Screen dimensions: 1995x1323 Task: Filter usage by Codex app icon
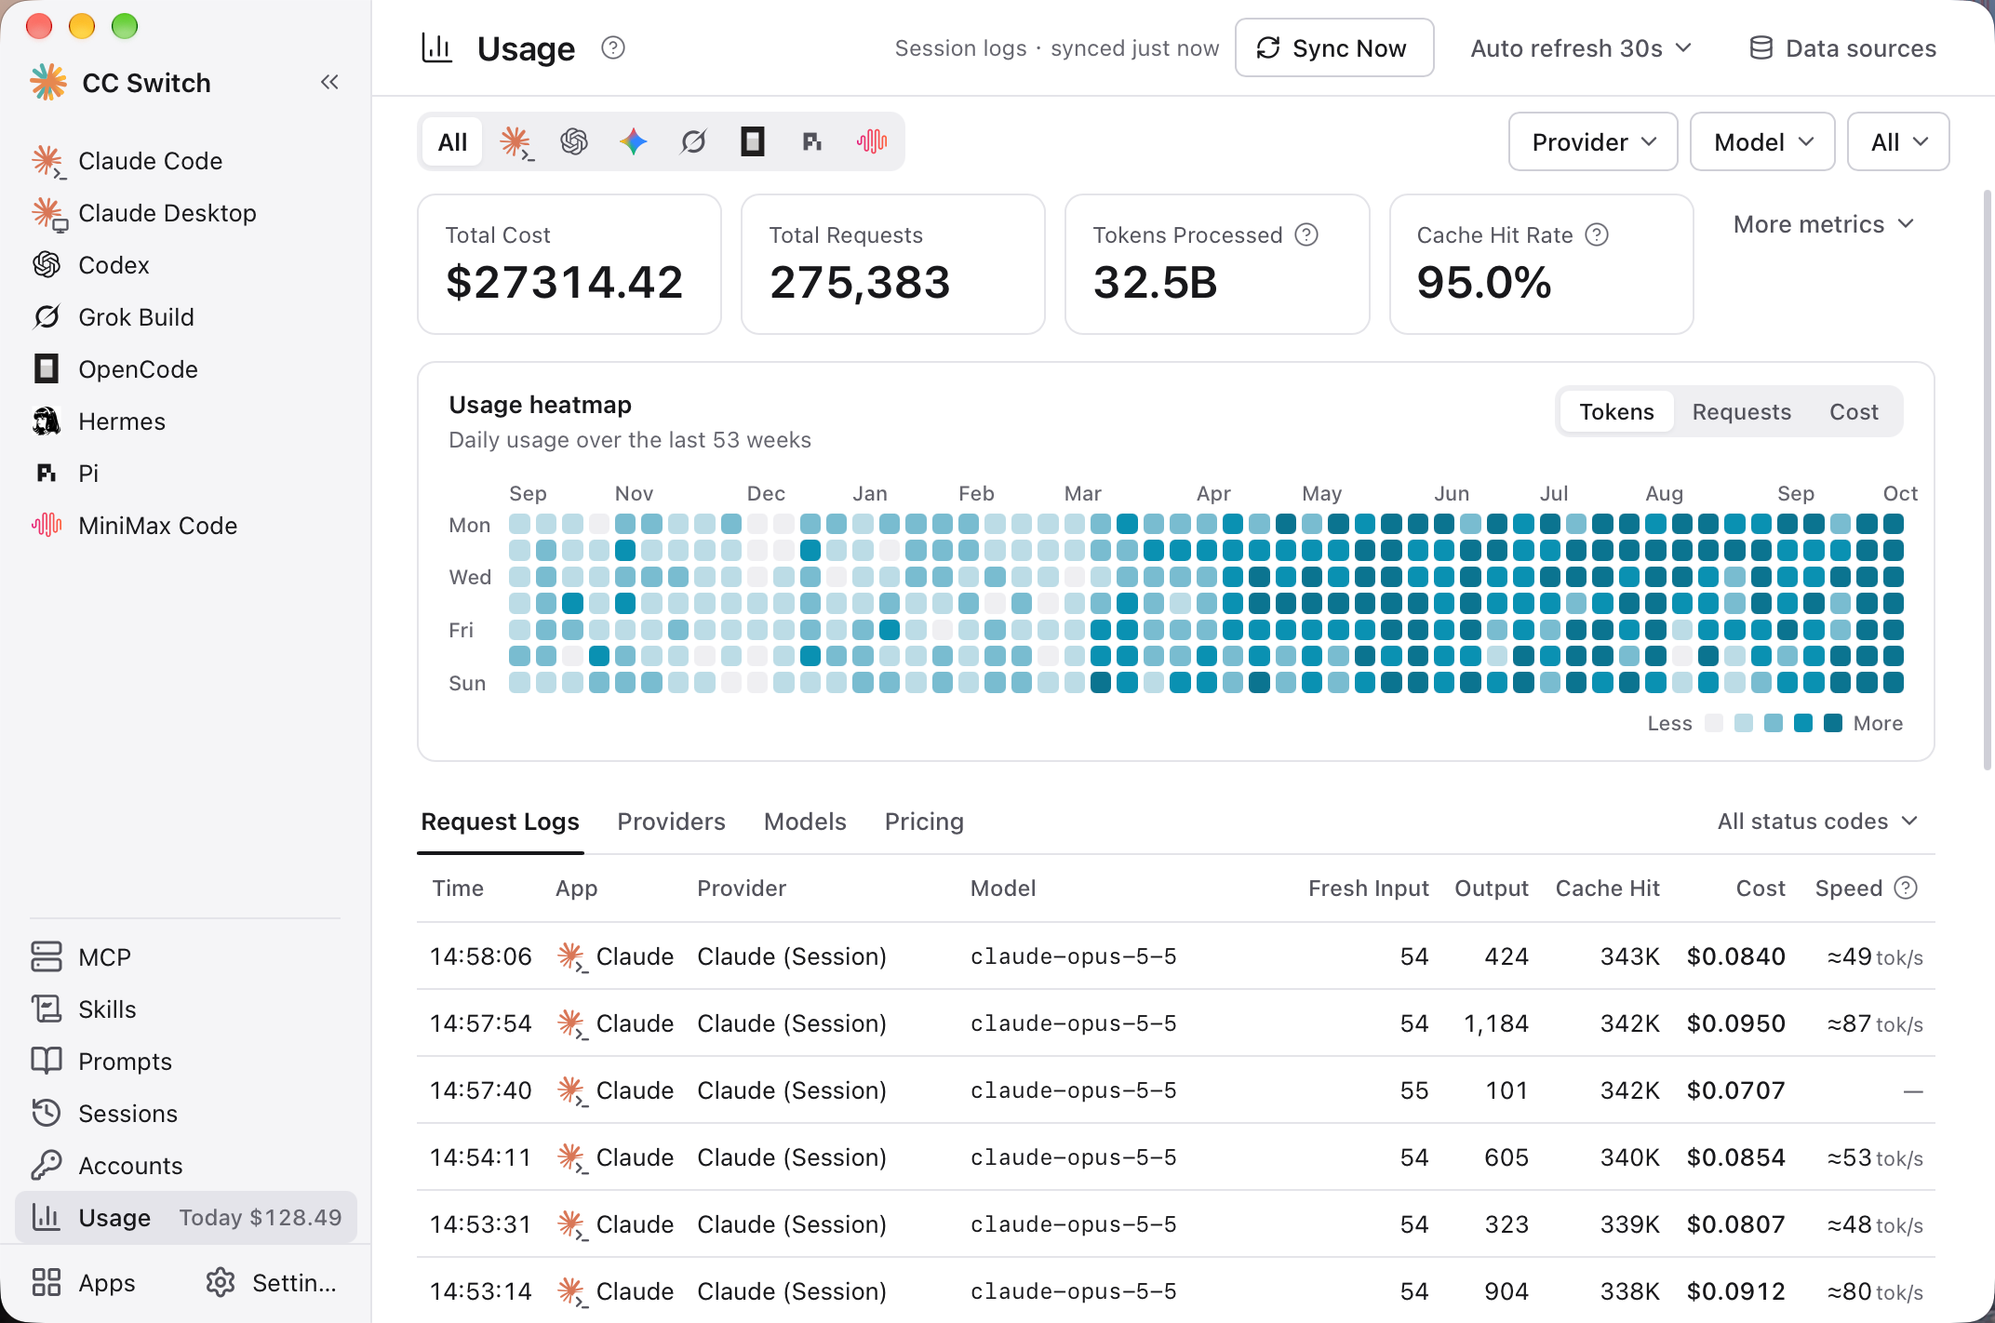click(574, 142)
